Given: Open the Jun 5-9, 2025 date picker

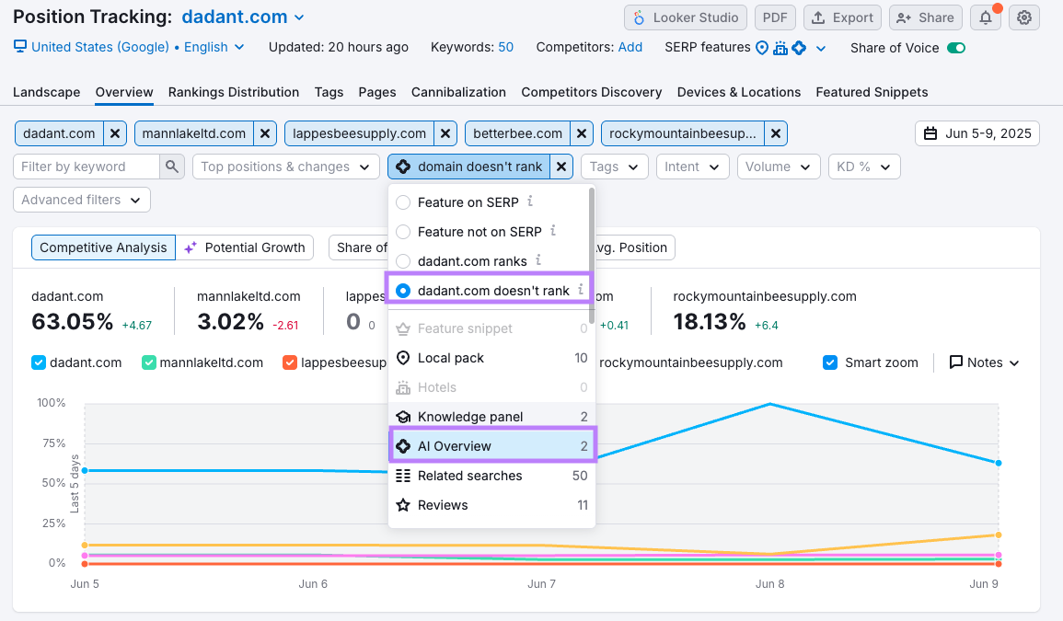Looking at the screenshot, I should point(976,133).
